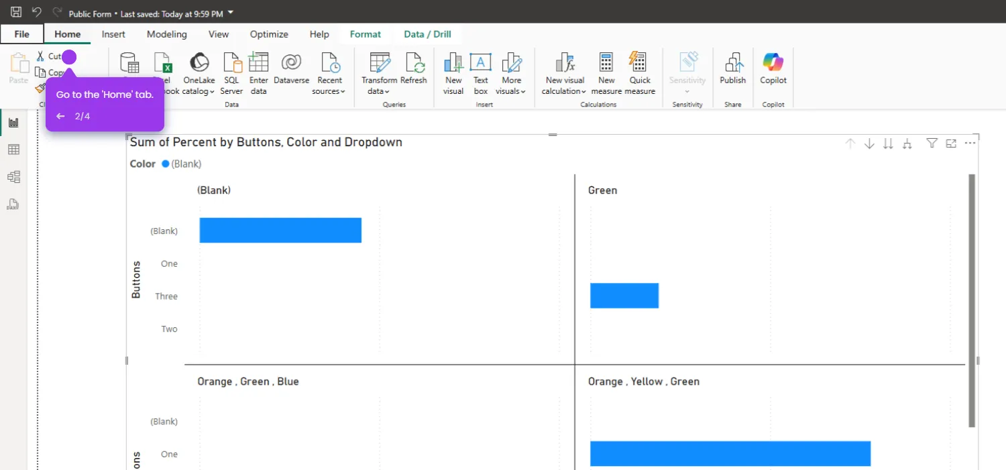
Task: Click the Cut scissors icon
Action: tap(40, 56)
